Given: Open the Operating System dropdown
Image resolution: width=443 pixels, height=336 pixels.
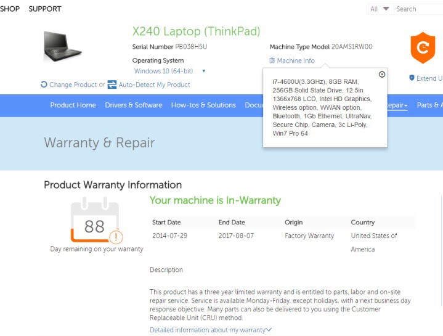Looking at the screenshot, I should tap(204, 72).
